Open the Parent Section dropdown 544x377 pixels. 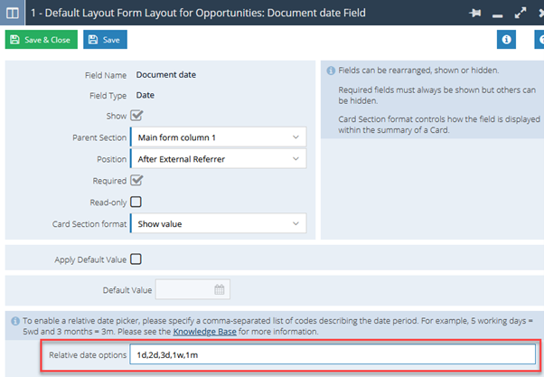pyautogui.click(x=219, y=137)
